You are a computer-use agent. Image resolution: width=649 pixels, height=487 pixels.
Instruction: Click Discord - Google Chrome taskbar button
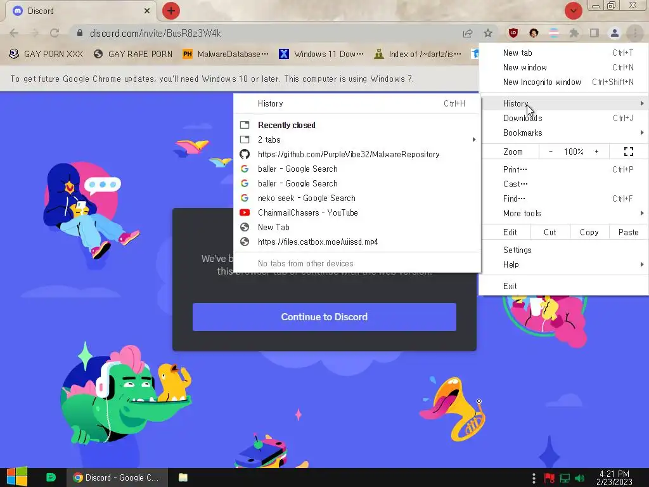coord(117,477)
